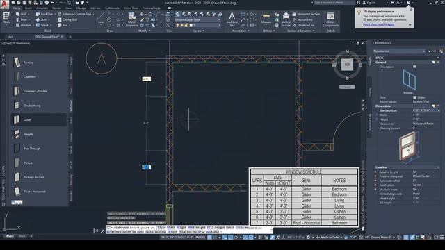Image resolution: width=445 pixels, height=250 pixels.
Task: Click the search keyword input field
Action: pos(334,3)
